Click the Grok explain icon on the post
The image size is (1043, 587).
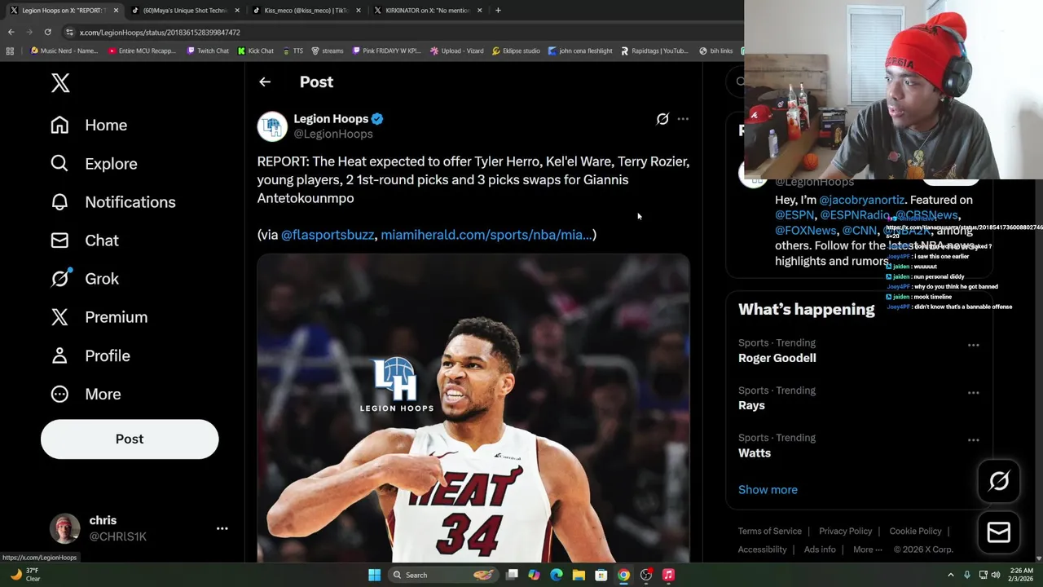(662, 119)
